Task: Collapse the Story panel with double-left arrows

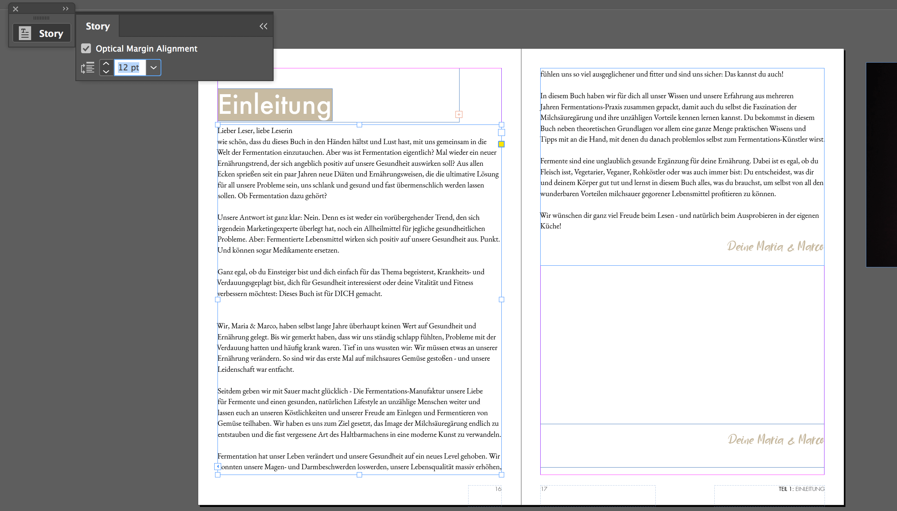Action: click(263, 26)
